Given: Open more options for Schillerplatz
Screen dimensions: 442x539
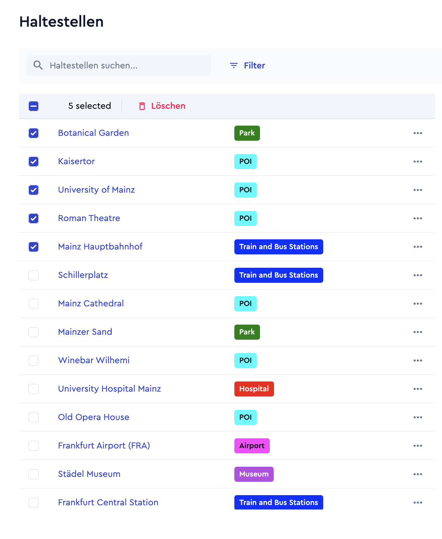Looking at the screenshot, I should (418, 275).
